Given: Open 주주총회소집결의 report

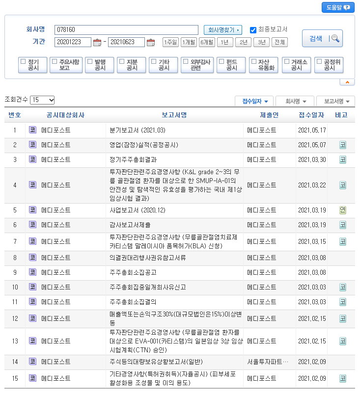Looking at the screenshot, I should coord(133,302).
